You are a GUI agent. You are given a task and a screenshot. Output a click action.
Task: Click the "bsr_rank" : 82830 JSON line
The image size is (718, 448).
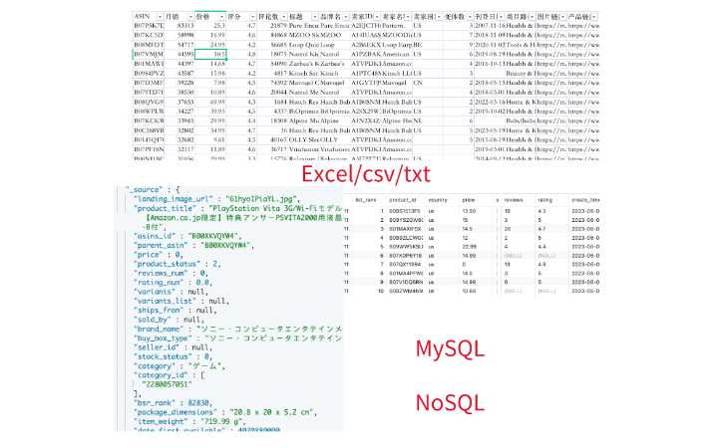pyautogui.click(x=174, y=403)
